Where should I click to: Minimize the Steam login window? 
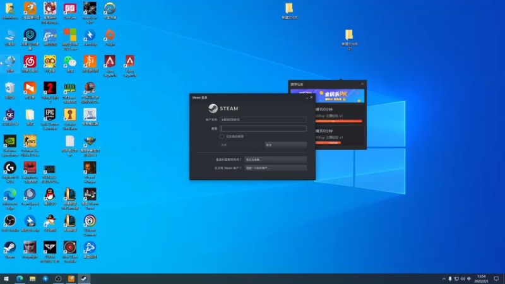coord(307,97)
